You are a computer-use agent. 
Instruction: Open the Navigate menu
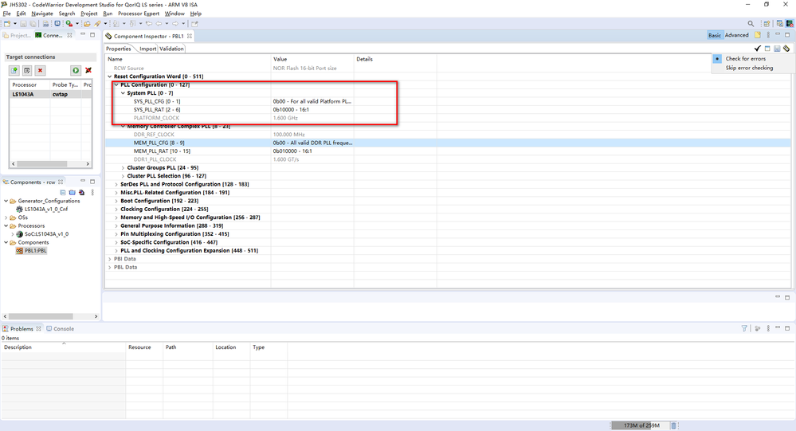tap(42, 14)
